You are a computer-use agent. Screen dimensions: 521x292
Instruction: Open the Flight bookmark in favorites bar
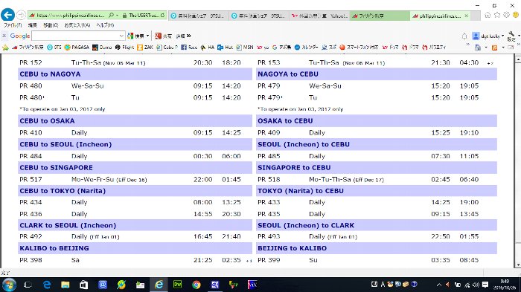click(x=124, y=48)
